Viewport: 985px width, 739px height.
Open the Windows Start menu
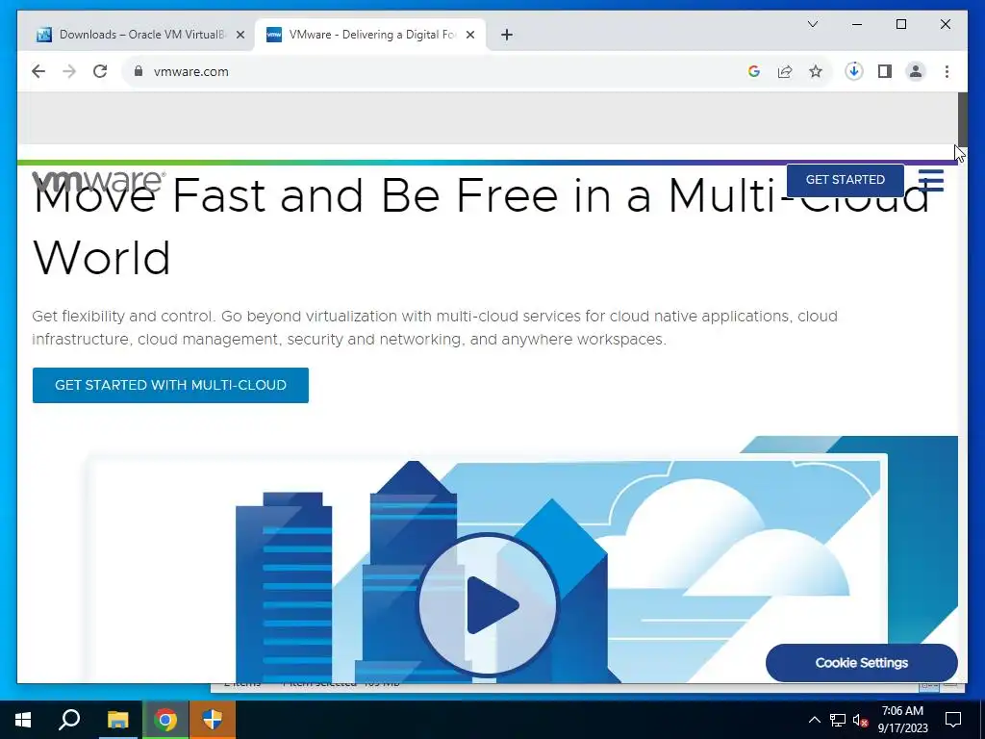[x=23, y=720]
